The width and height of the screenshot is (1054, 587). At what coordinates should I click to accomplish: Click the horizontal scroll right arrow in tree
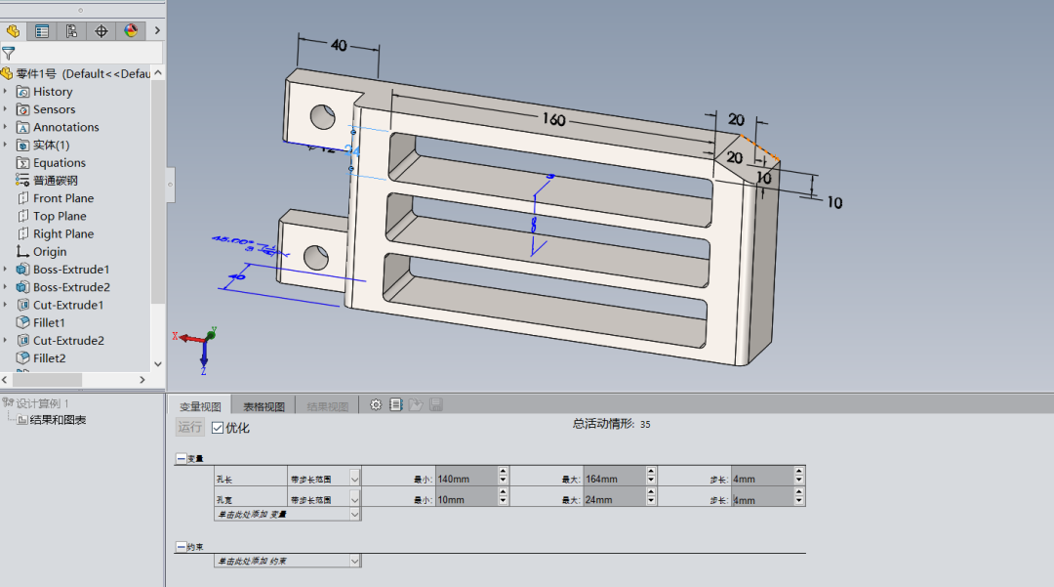(142, 380)
